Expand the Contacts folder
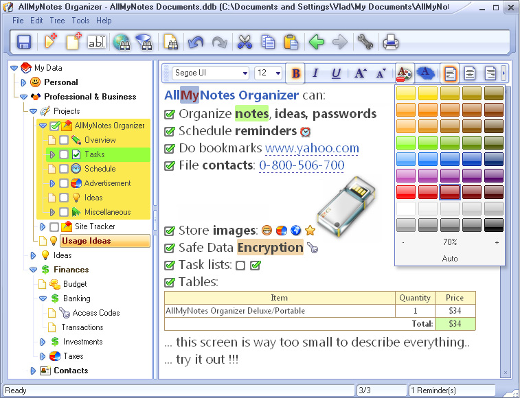This screenshot has height=398, width=520. [x=33, y=371]
